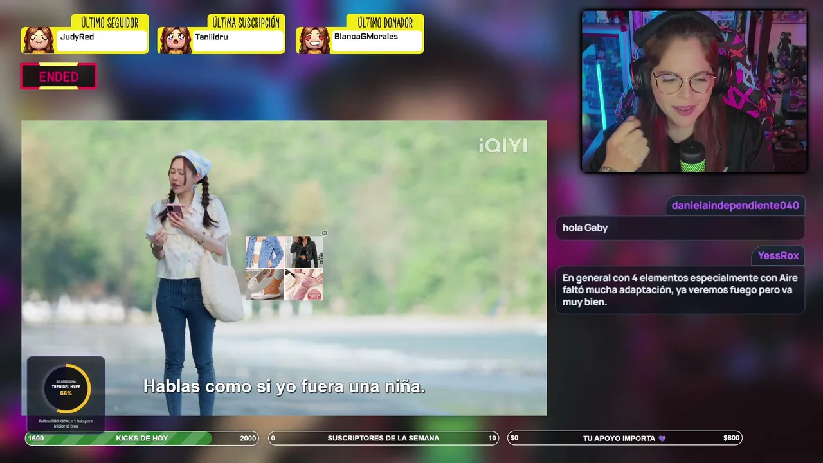Select YessRox's "En general con 4 elementos" message

pyautogui.click(x=680, y=290)
